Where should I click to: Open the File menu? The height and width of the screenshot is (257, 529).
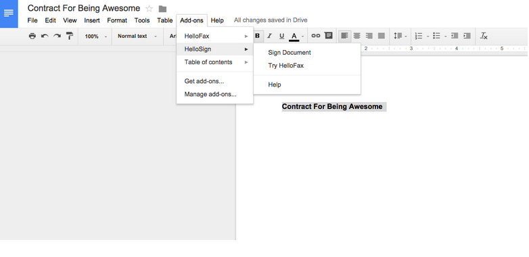point(32,20)
